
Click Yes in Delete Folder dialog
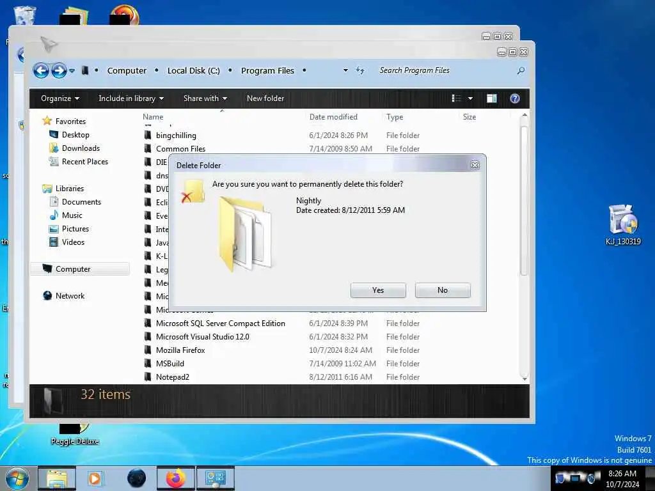(x=378, y=290)
